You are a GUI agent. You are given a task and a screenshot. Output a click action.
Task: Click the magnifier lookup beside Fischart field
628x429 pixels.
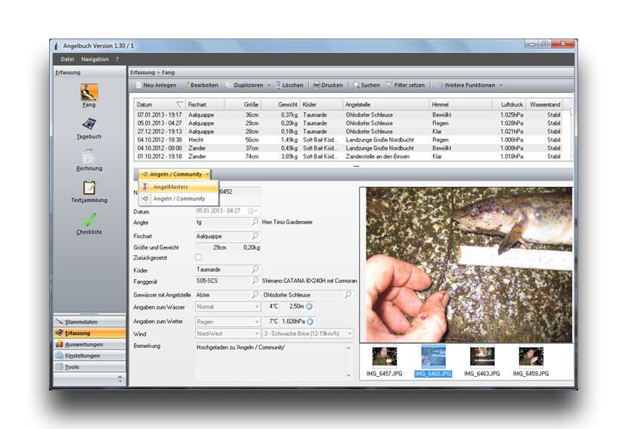point(255,236)
